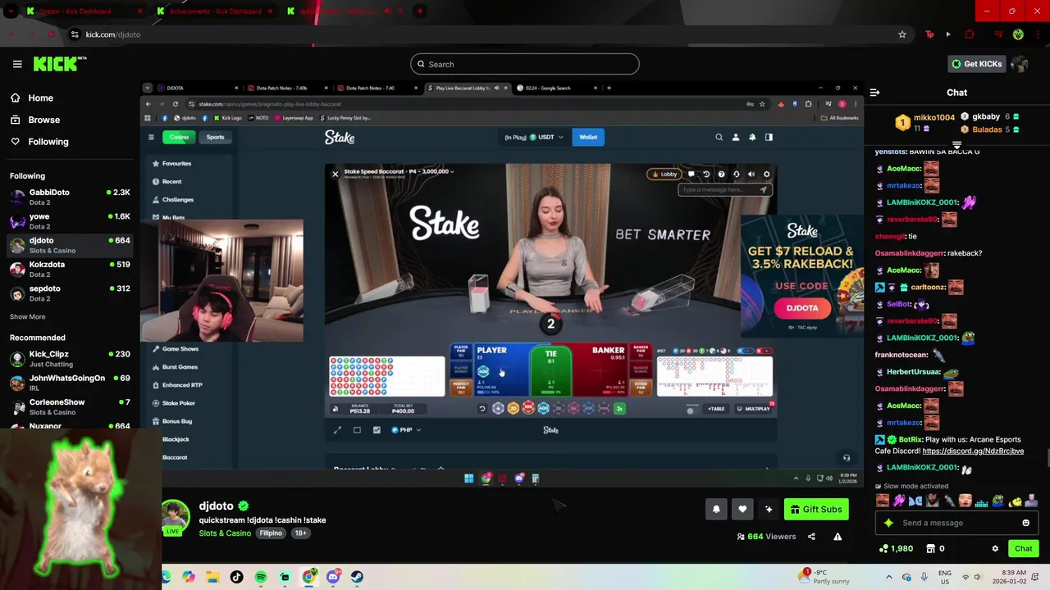
Task: Report the stream with the warning icon
Action: [838, 537]
